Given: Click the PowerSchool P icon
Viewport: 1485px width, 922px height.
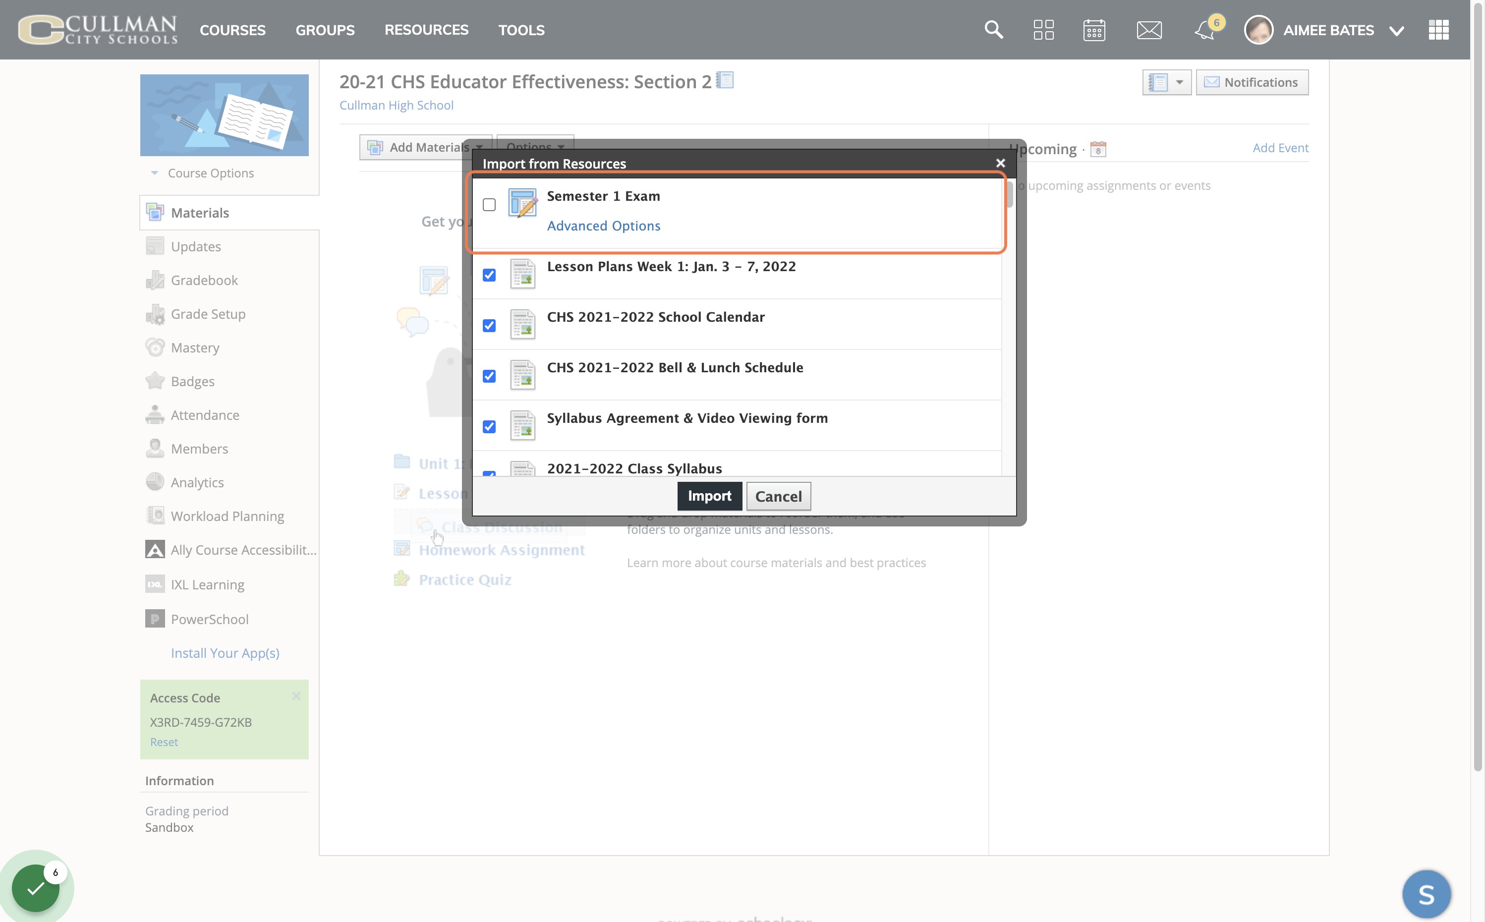Looking at the screenshot, I should (155, 619).
